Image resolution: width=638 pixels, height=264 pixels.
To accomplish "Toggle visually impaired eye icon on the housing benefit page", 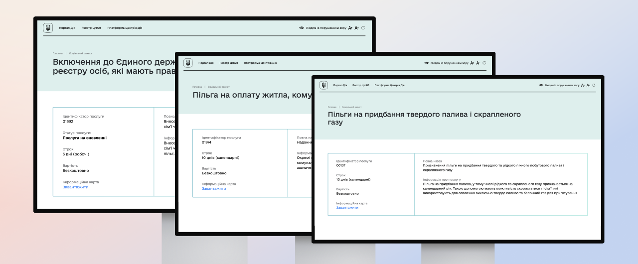I will [x=427, y=63].
